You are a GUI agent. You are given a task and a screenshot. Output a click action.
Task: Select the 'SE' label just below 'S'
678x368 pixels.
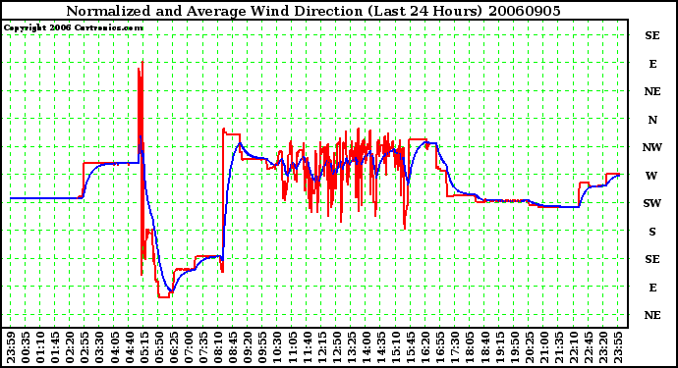(652, 260)
